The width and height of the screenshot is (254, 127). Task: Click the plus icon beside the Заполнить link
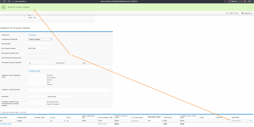(29, 35)
